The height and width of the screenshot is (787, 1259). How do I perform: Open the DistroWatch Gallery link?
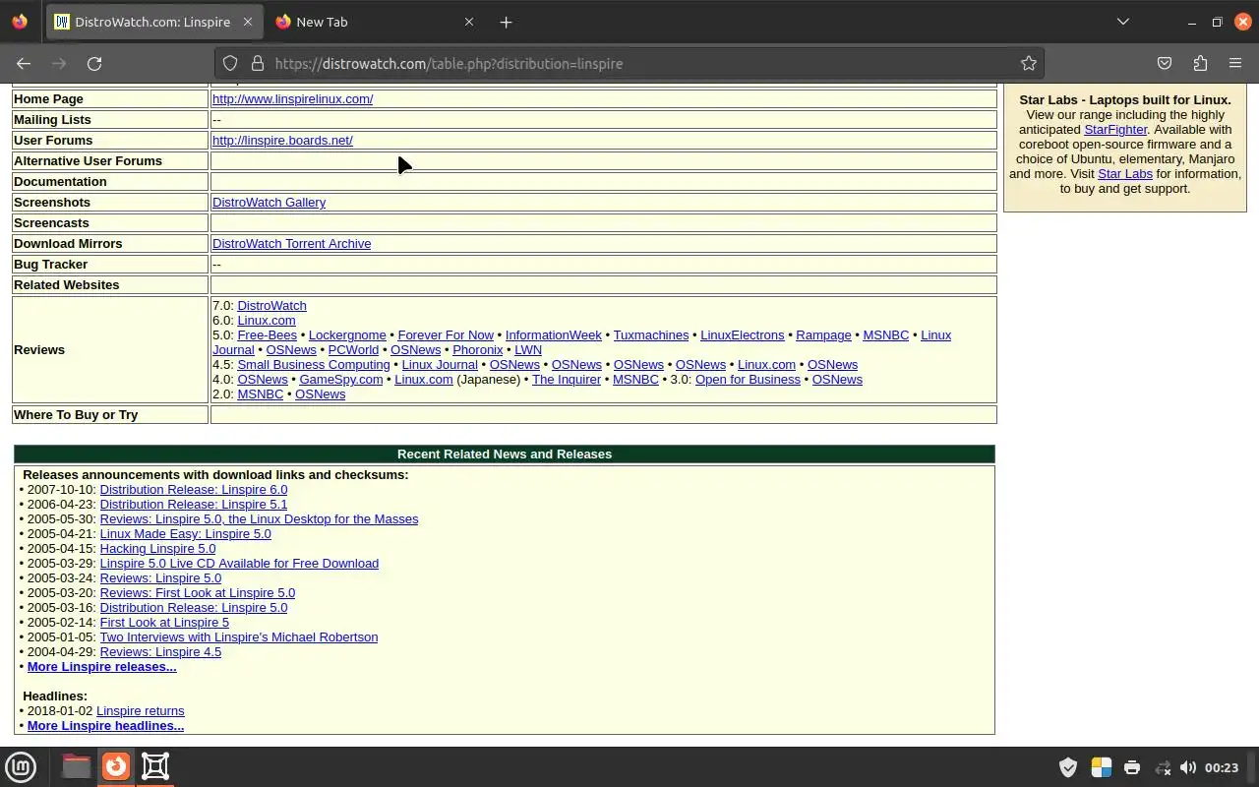(x=269, y=203)
